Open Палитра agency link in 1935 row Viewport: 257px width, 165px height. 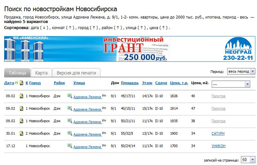[x=218, y=121]
